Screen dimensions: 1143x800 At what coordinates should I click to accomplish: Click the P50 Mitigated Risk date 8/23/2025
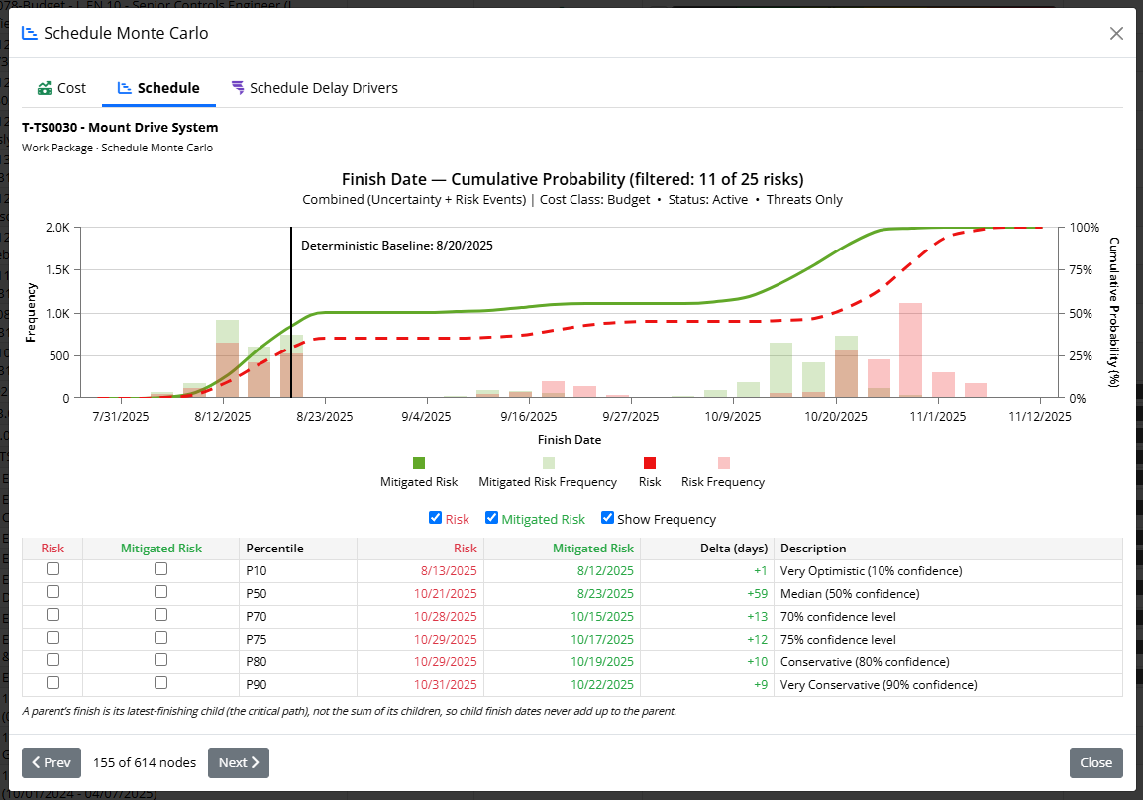(x=605, y=594)
